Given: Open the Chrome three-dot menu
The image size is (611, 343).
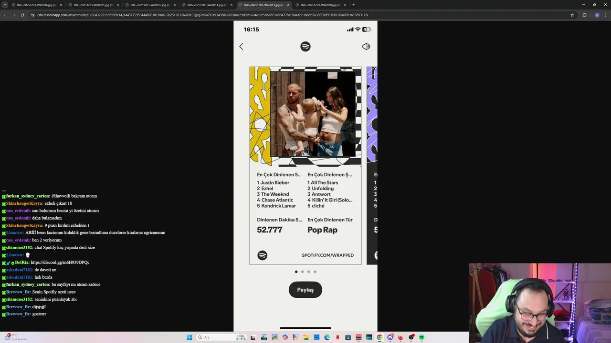Looking at the screenshot, I should click(x=606, y=15).
